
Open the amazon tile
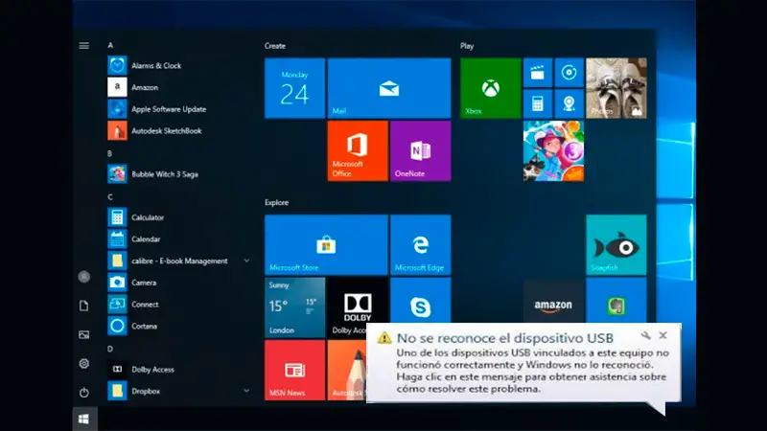pos(553,301)
